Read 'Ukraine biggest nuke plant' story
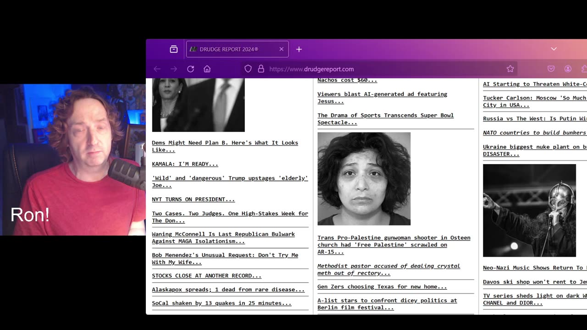This screenshot has width=587, height=330. coord(535,150)
